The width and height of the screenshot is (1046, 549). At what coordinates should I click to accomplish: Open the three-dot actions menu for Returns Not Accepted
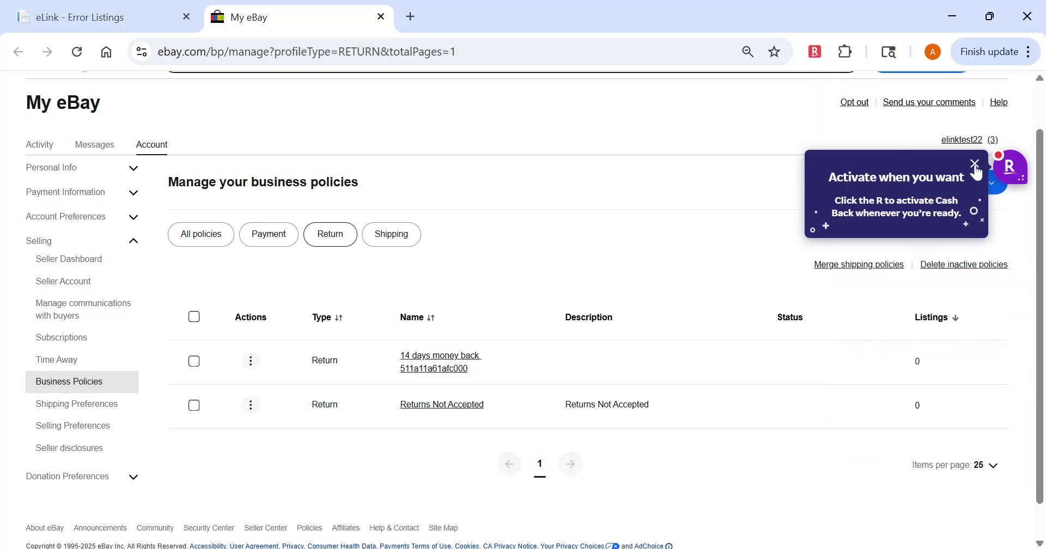(251, 405)
